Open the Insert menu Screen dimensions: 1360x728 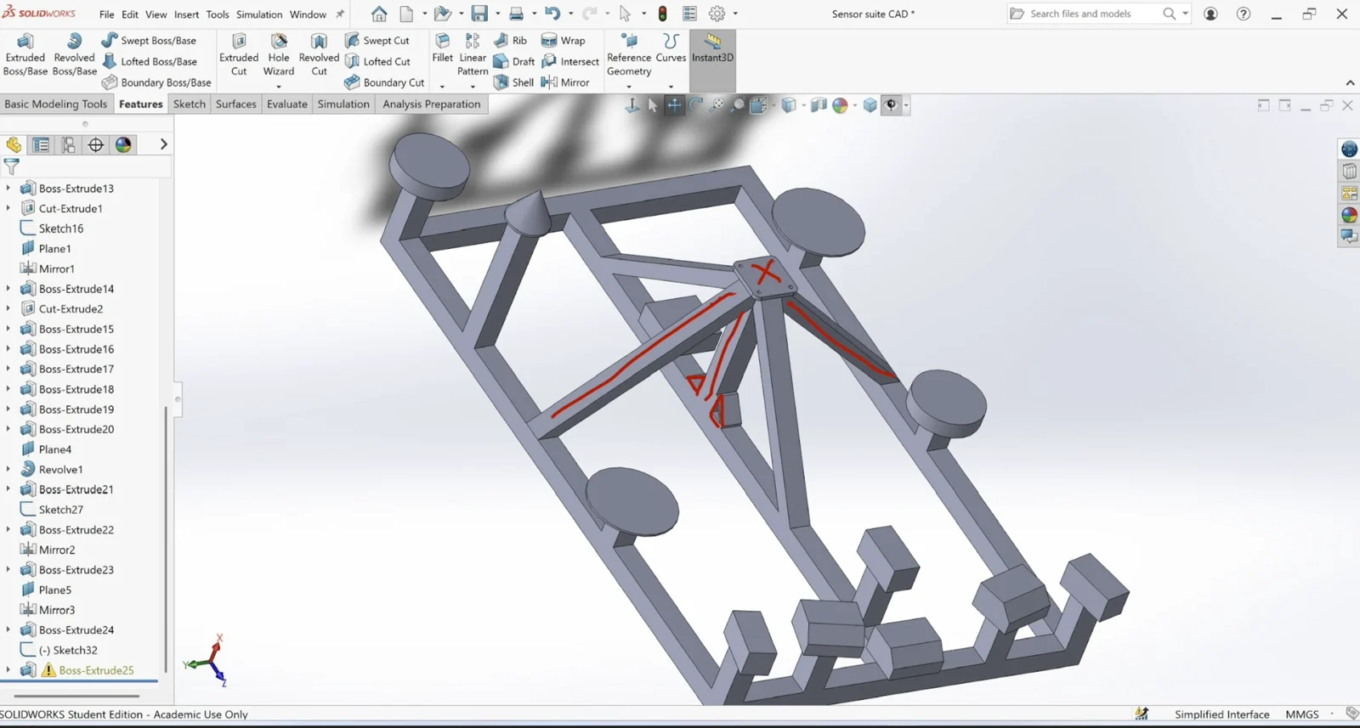(x=186, y=14)
